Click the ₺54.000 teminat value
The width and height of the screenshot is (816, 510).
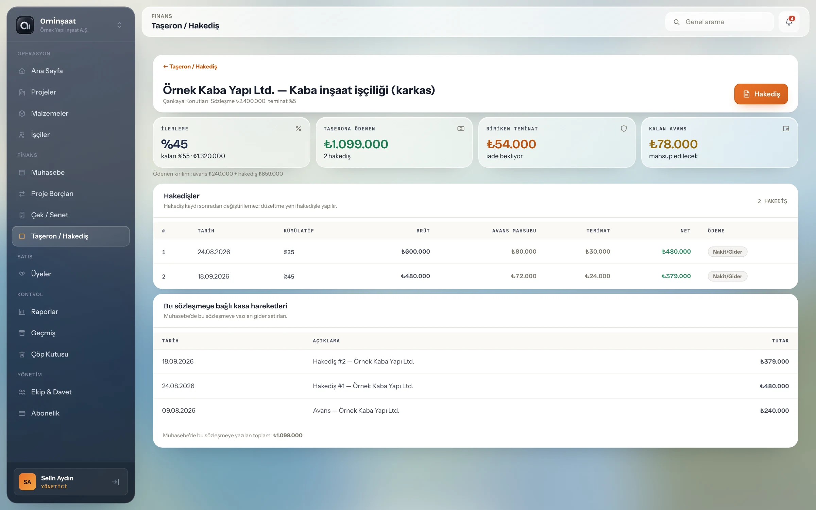coord(511,144)
